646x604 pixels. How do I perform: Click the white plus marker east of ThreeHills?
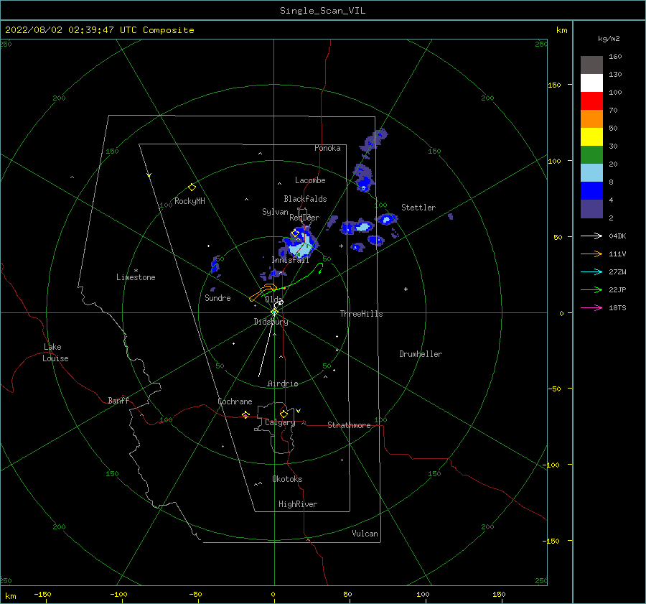tap(406, 289)
